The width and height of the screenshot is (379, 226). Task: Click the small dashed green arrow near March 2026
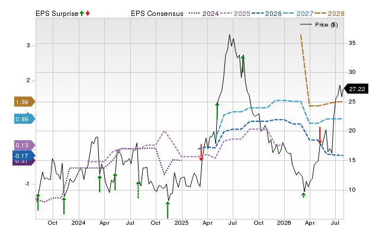[304, 195]
